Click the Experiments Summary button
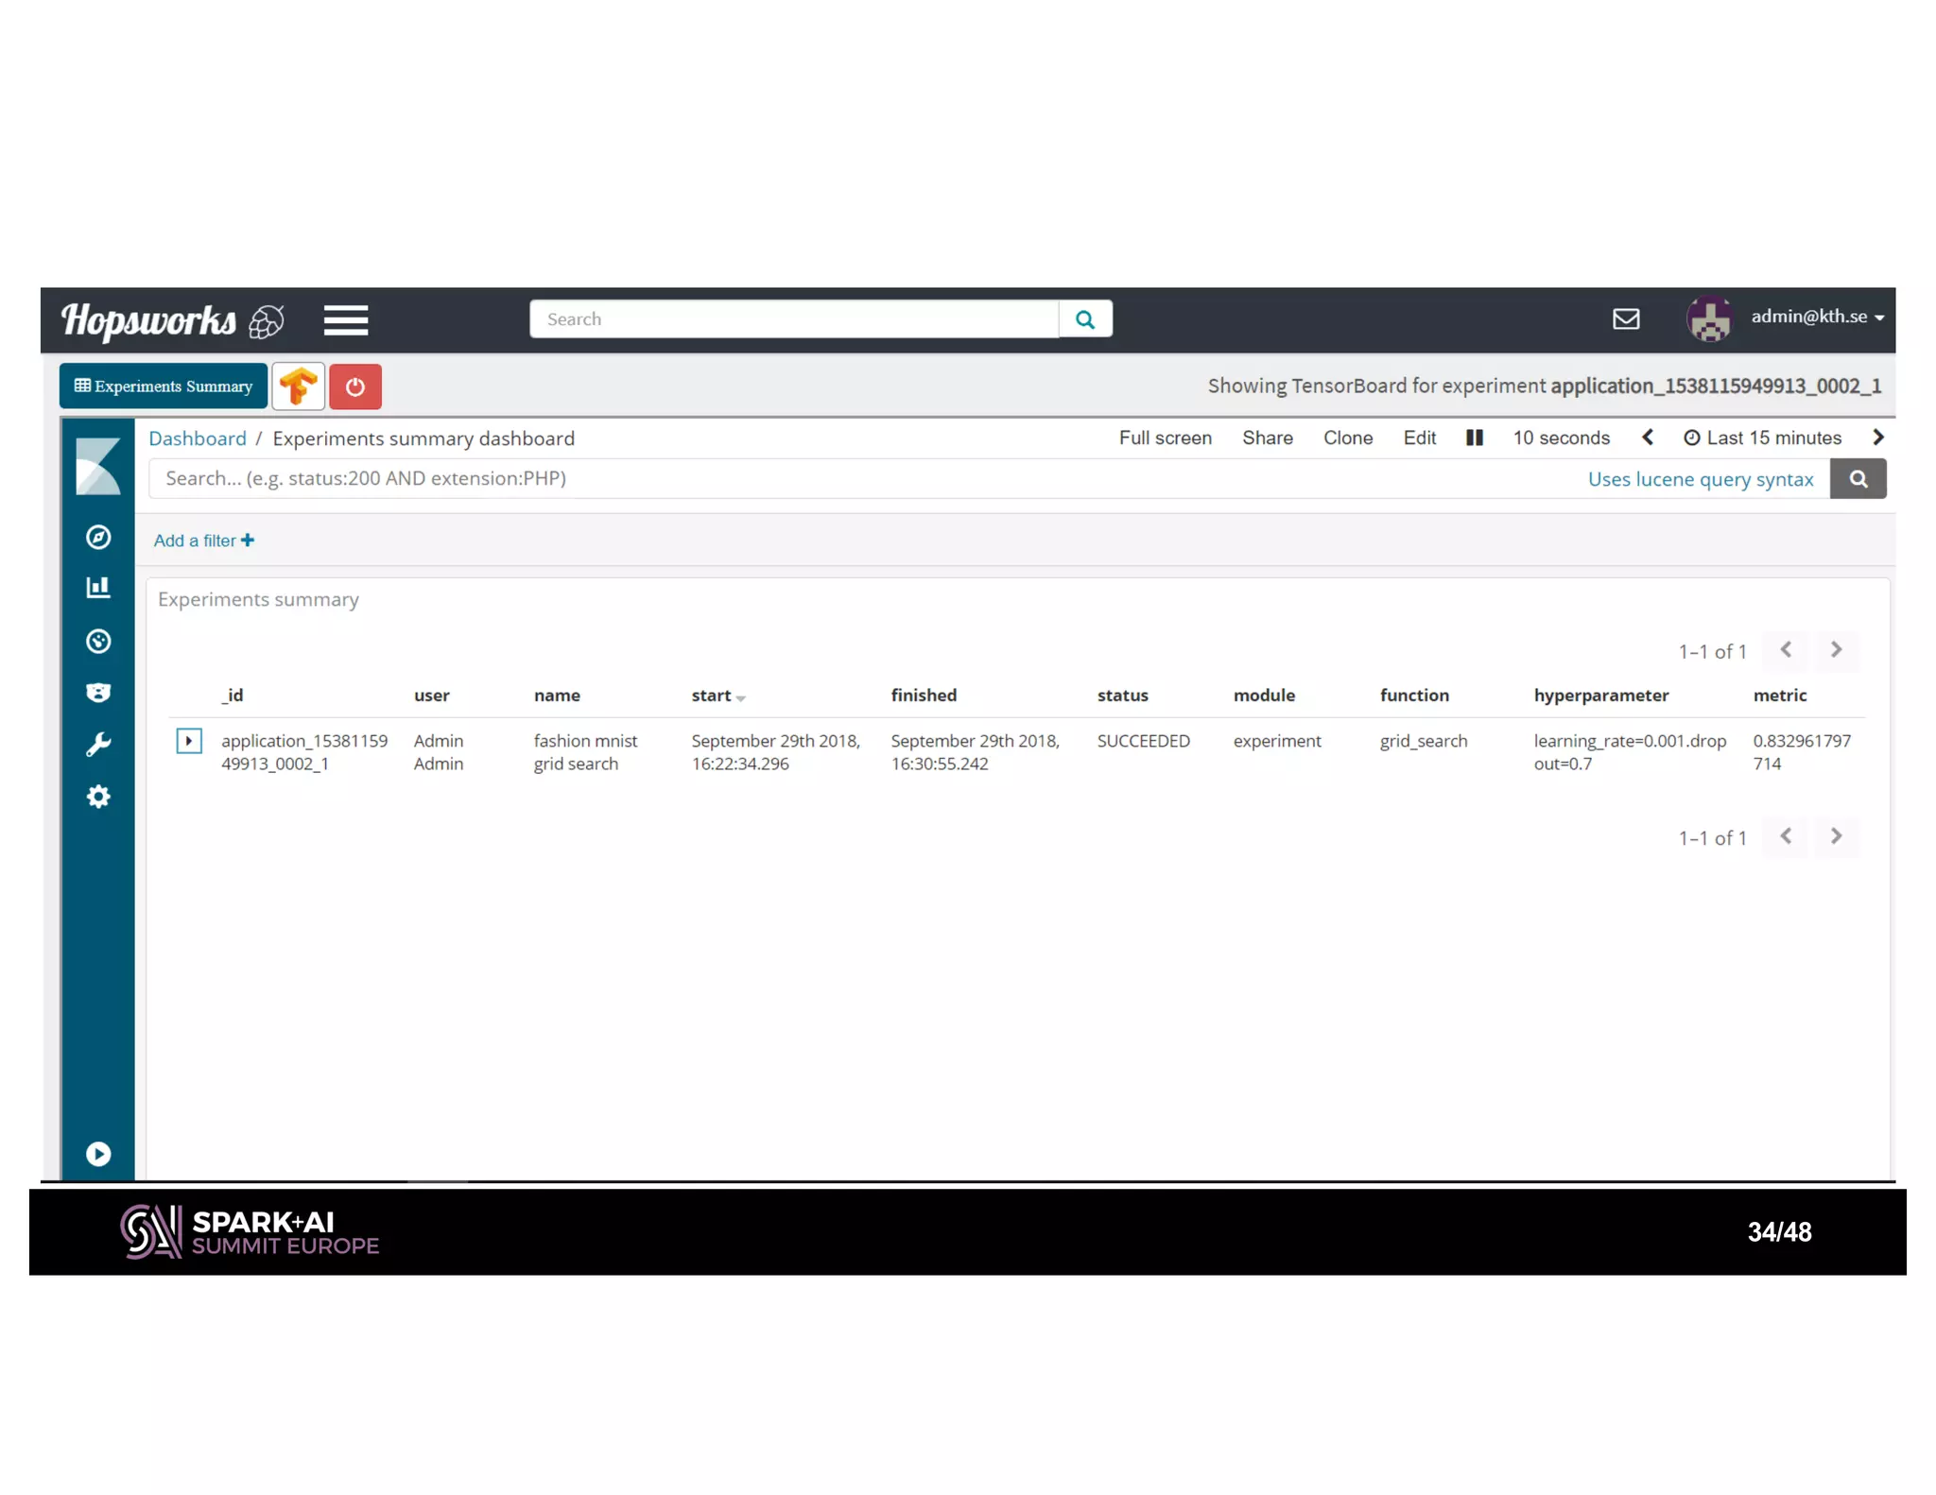This screenshot has width=1936, height=1495. (164, 387)
